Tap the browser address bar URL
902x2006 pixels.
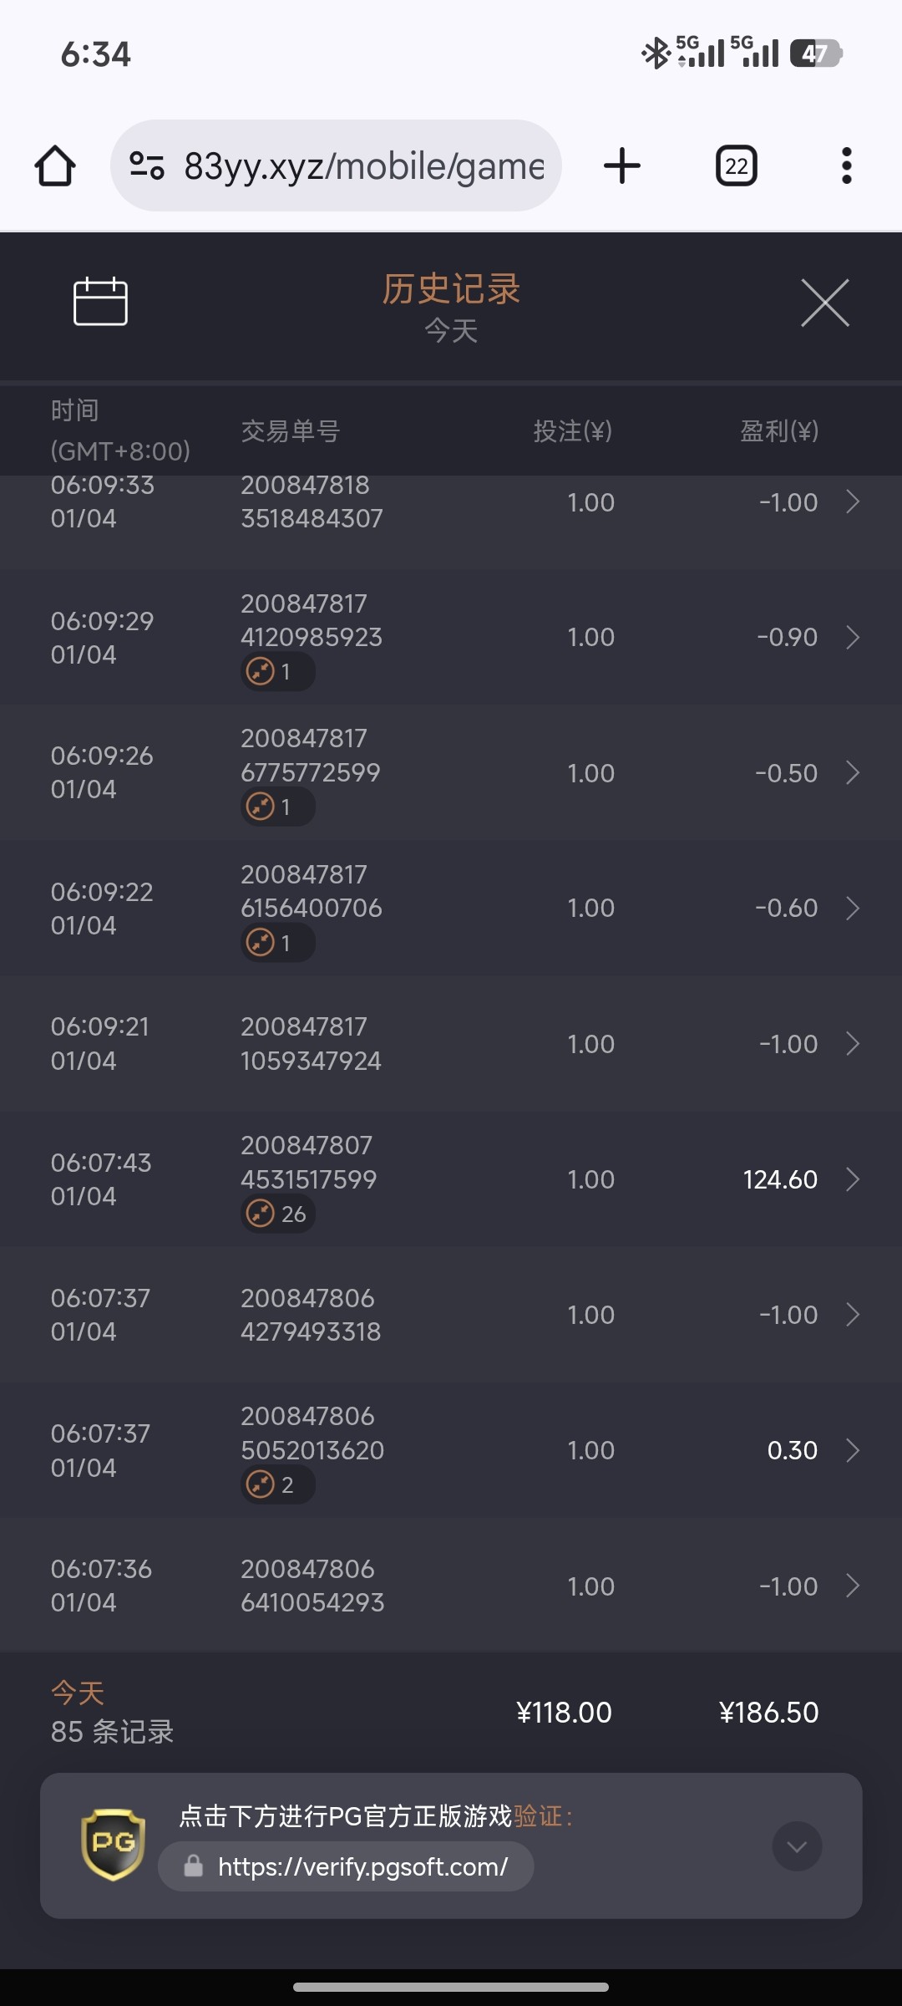364,165
